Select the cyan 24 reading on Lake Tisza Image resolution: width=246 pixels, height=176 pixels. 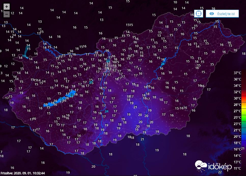point(163,64)
